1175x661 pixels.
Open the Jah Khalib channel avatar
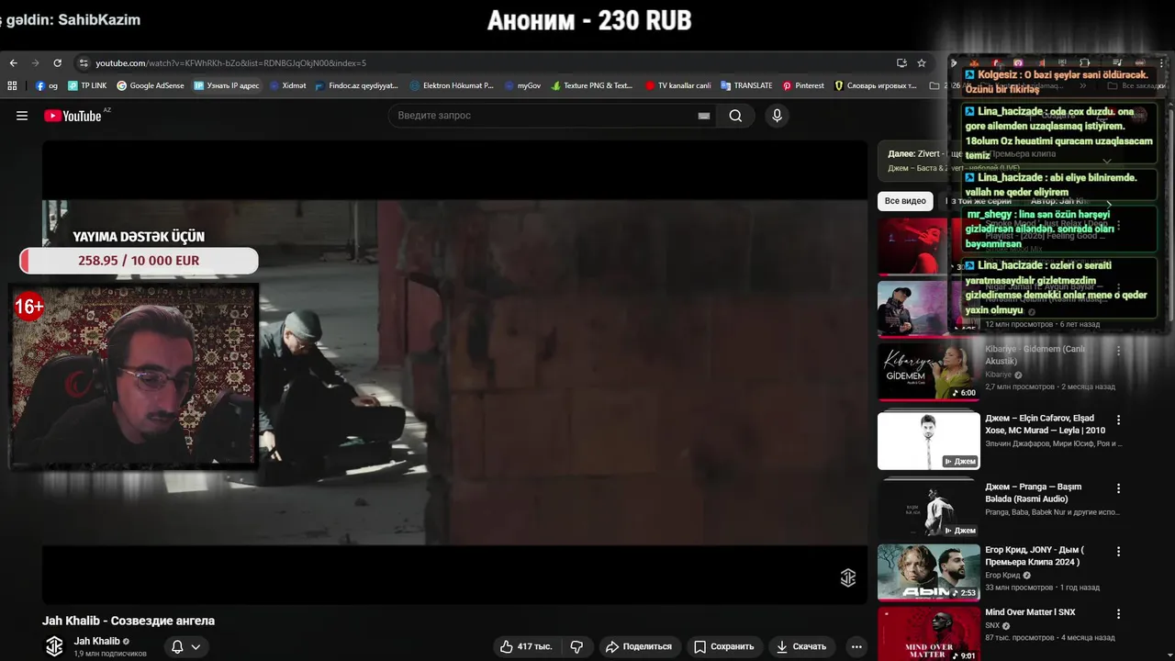54,646
